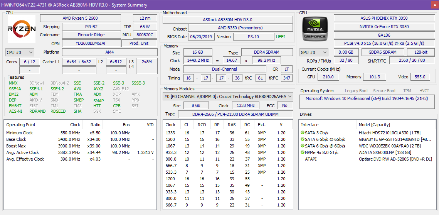This screenshot has width=439, height=215.
Task: Click the Hitachi SATA 3 Gb/s status checkmark
Action: 303,133
